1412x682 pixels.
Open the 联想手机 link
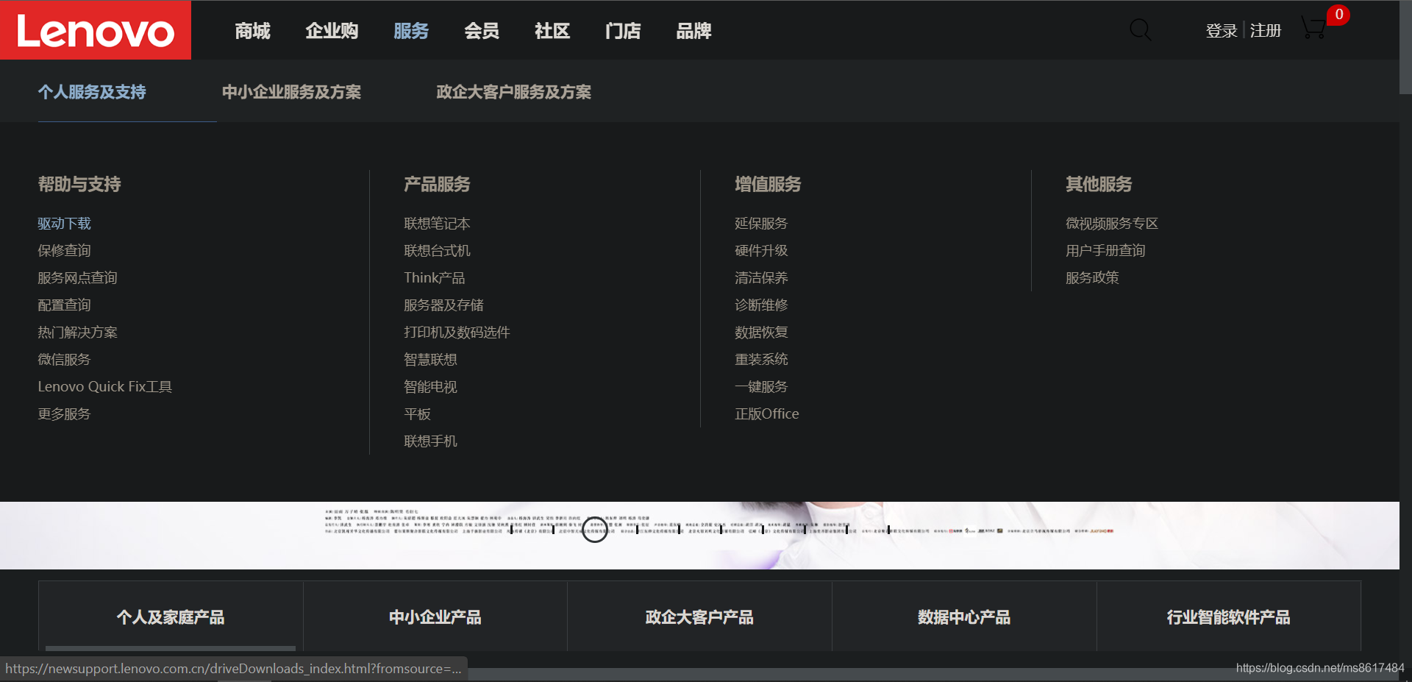pyautogui.click(x=430, y=441)
